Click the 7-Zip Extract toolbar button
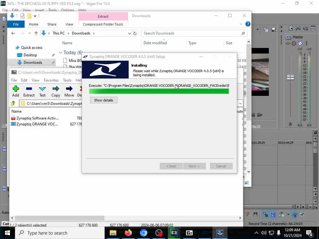This screenshot has width=319, height=239. point(29,91)
